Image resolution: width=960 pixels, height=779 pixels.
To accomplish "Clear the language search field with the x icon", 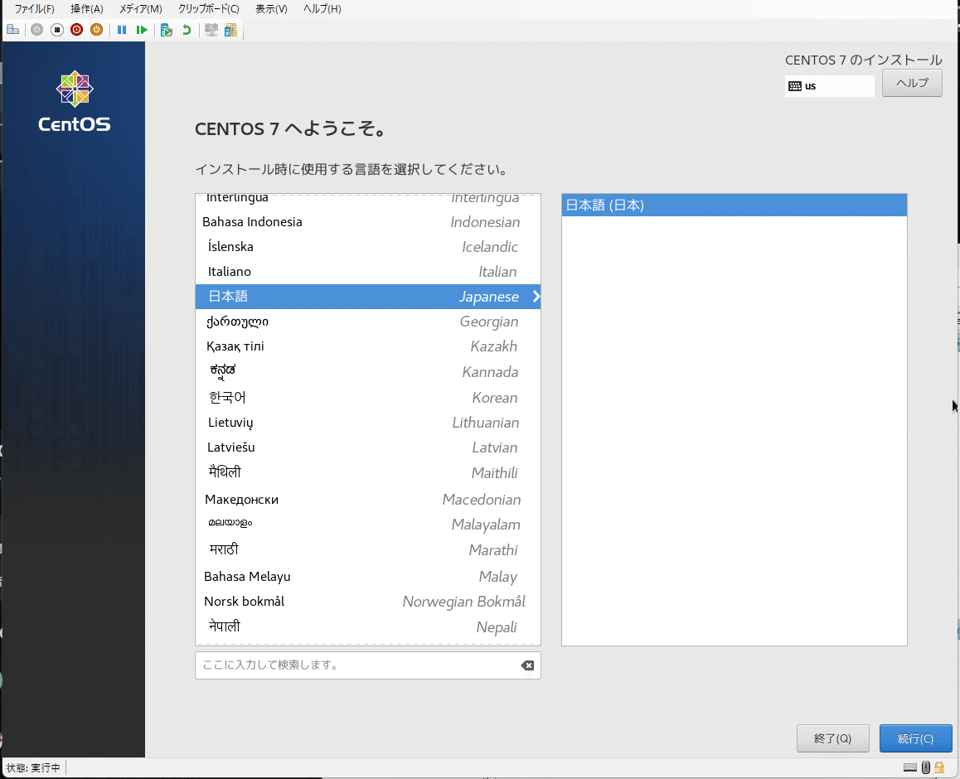I will (x=527, y=665).
